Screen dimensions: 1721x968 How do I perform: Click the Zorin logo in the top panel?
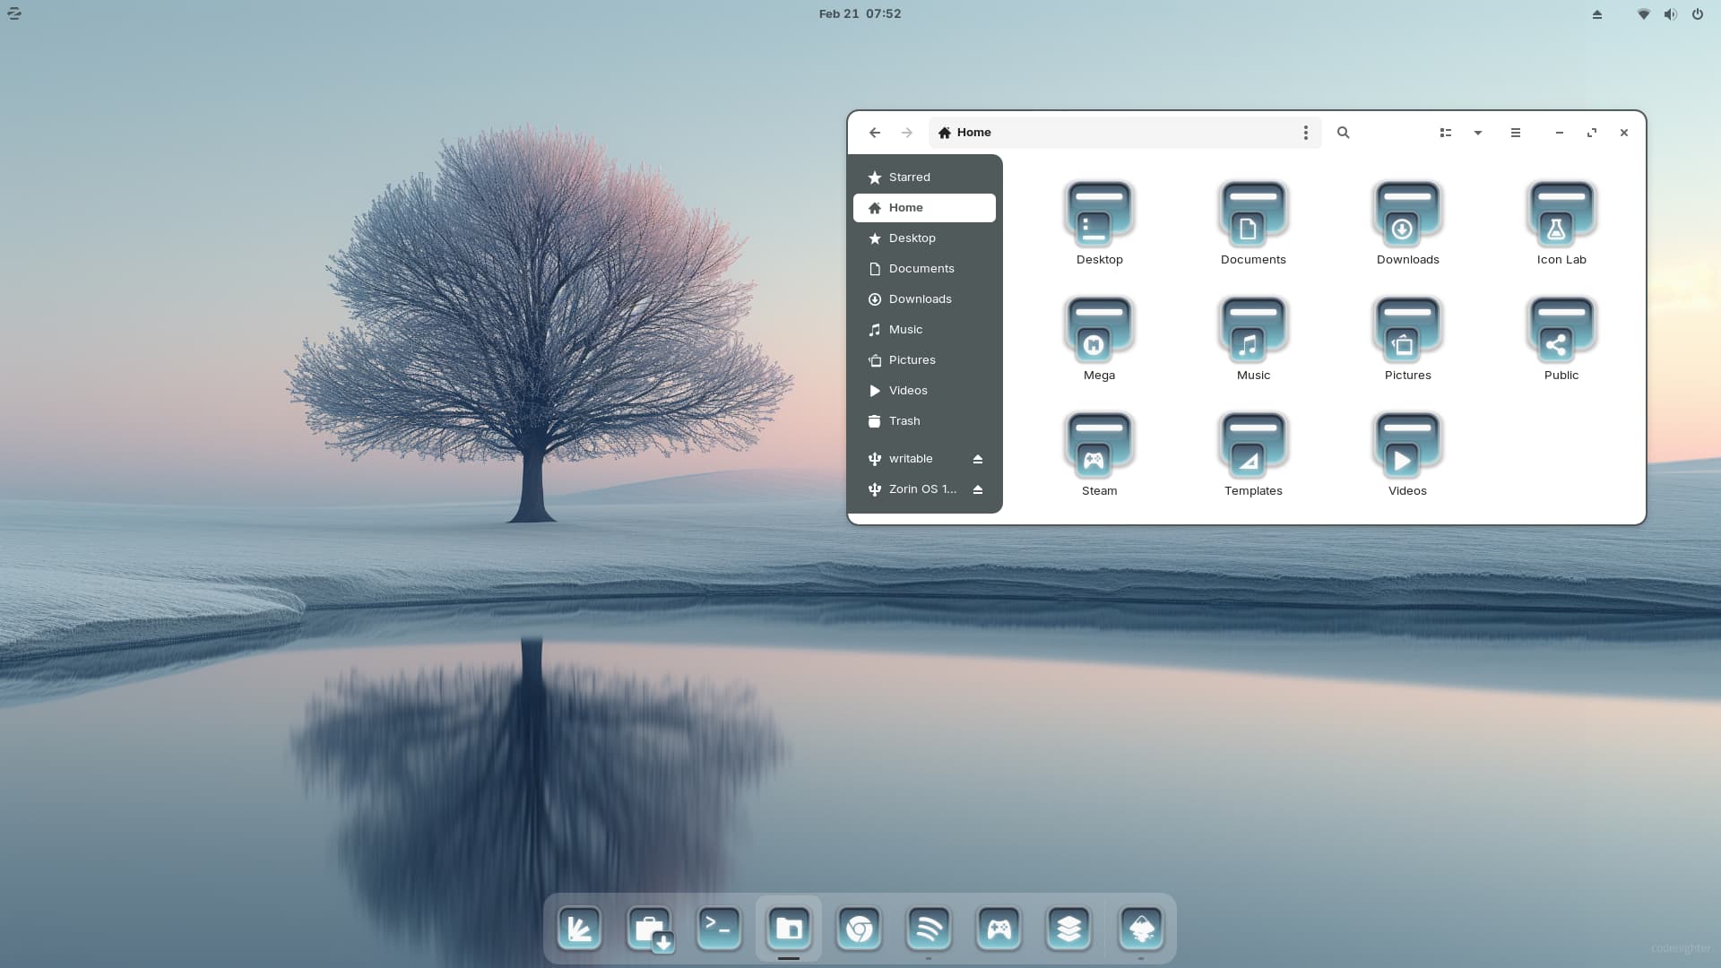pos(14,13)
